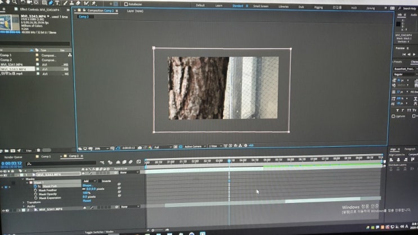Click reset exposure icon in viewer
This screenshot has width=418, height=235.
click(245, 146)
